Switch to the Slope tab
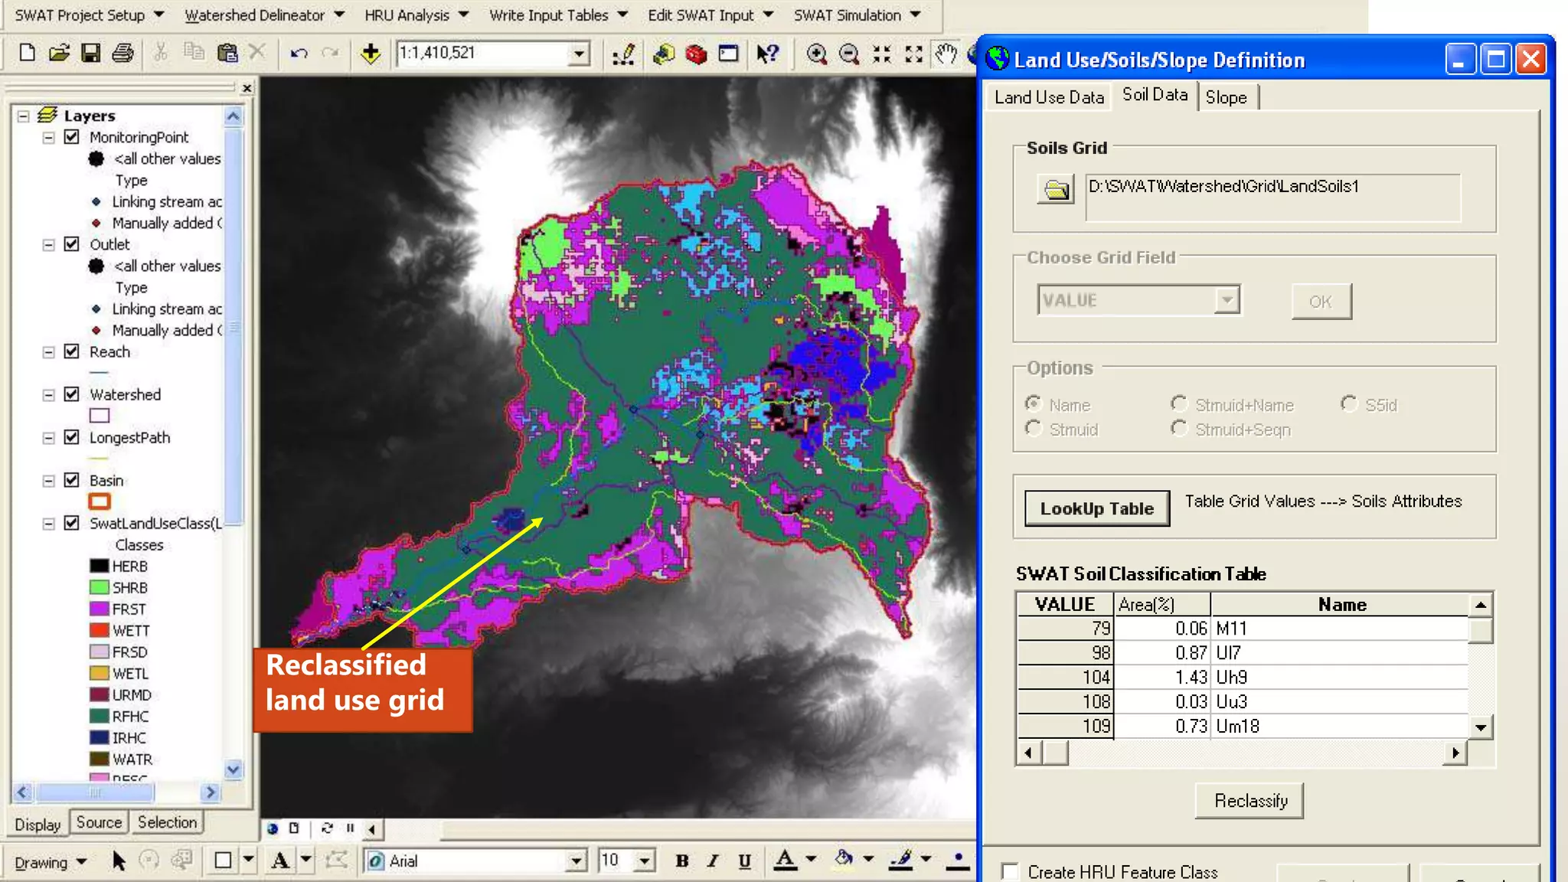Screen dimensions: 1568x882 pos(1226,97)
